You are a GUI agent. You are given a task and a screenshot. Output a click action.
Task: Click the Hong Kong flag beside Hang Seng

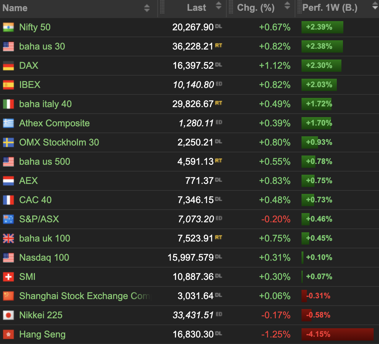pos(8,334)
